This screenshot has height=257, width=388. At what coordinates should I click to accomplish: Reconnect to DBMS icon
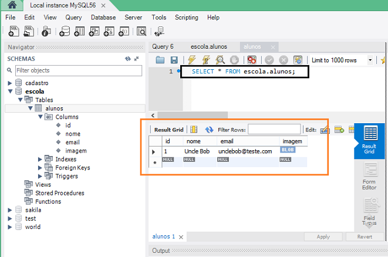159,32
